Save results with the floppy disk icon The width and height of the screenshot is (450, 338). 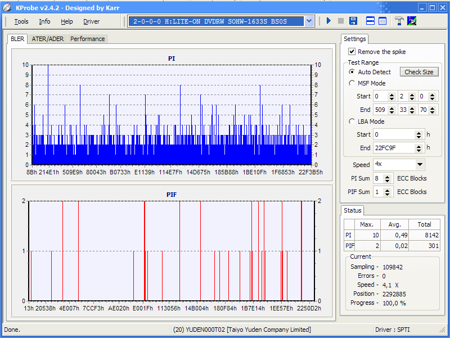[x=353, y=21]
